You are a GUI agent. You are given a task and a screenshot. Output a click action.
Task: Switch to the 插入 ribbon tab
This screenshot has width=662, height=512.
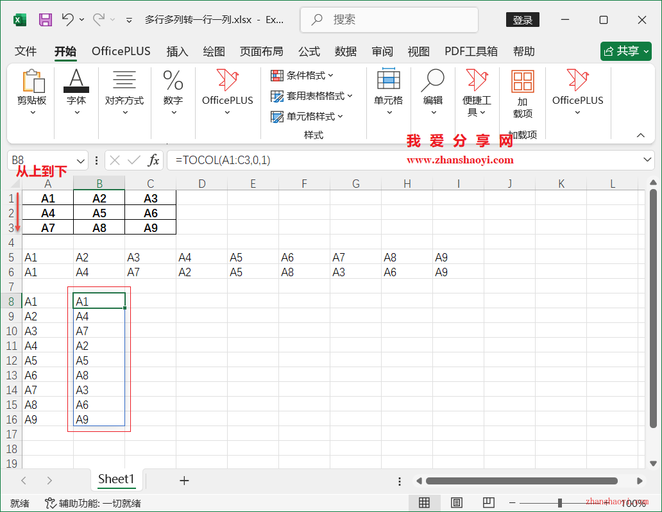tap(177, 51)
